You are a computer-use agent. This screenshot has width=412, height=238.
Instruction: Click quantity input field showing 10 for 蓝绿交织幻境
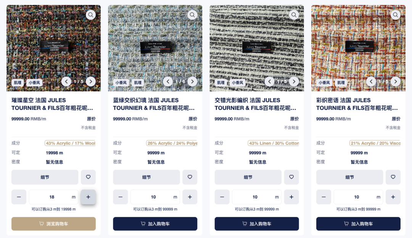pyautogui.click(x=155, y=197)
